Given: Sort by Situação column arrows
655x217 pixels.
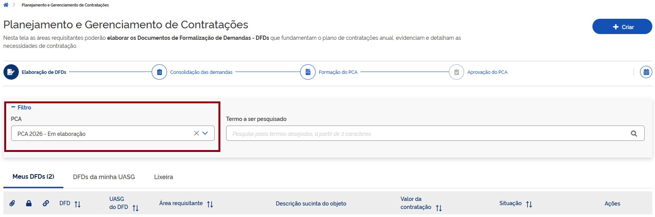Looking at the screenshot, I should point(529,204).
